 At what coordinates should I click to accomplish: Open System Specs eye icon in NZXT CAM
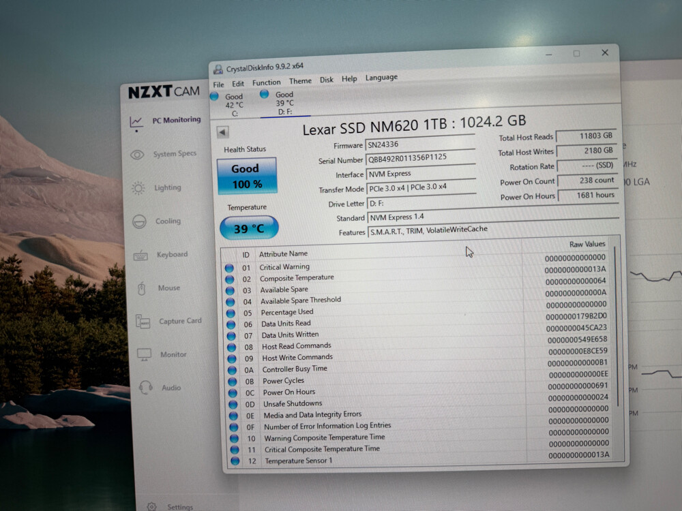coord(138,155)
